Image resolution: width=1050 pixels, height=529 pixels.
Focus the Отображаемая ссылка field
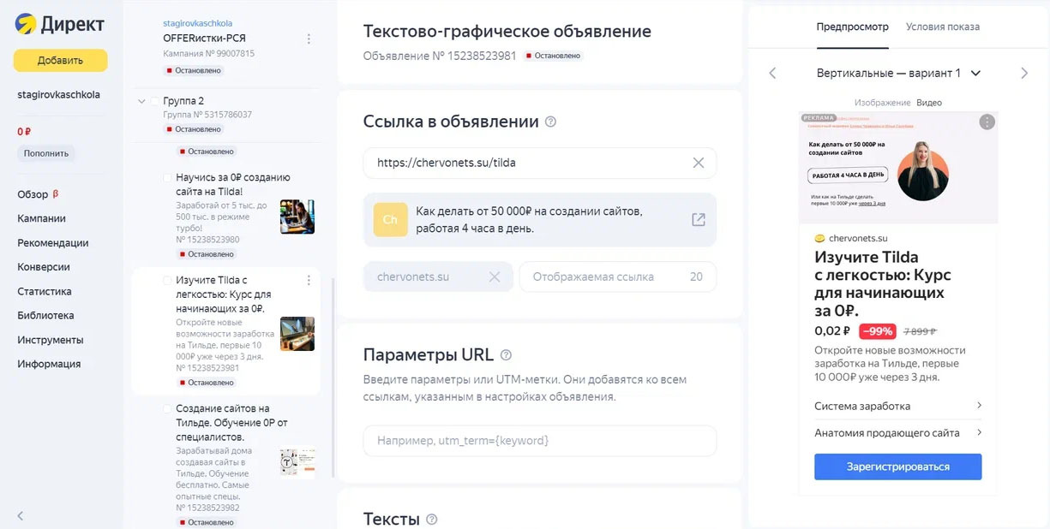coord(617,276)
